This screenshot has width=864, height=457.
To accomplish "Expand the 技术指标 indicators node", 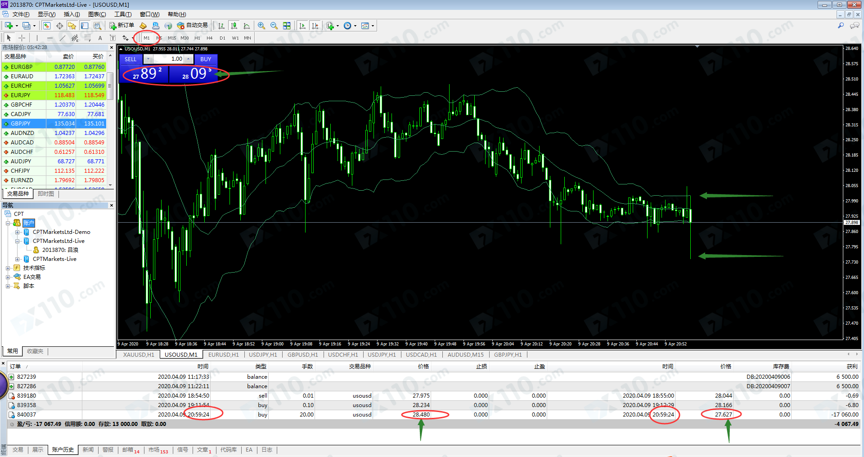I will 8,268.
